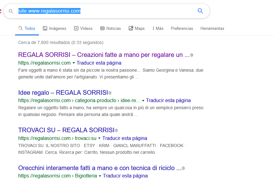274x179 pixels.
Task: Select the Todos tab
Action: click(x=27, y=28)
